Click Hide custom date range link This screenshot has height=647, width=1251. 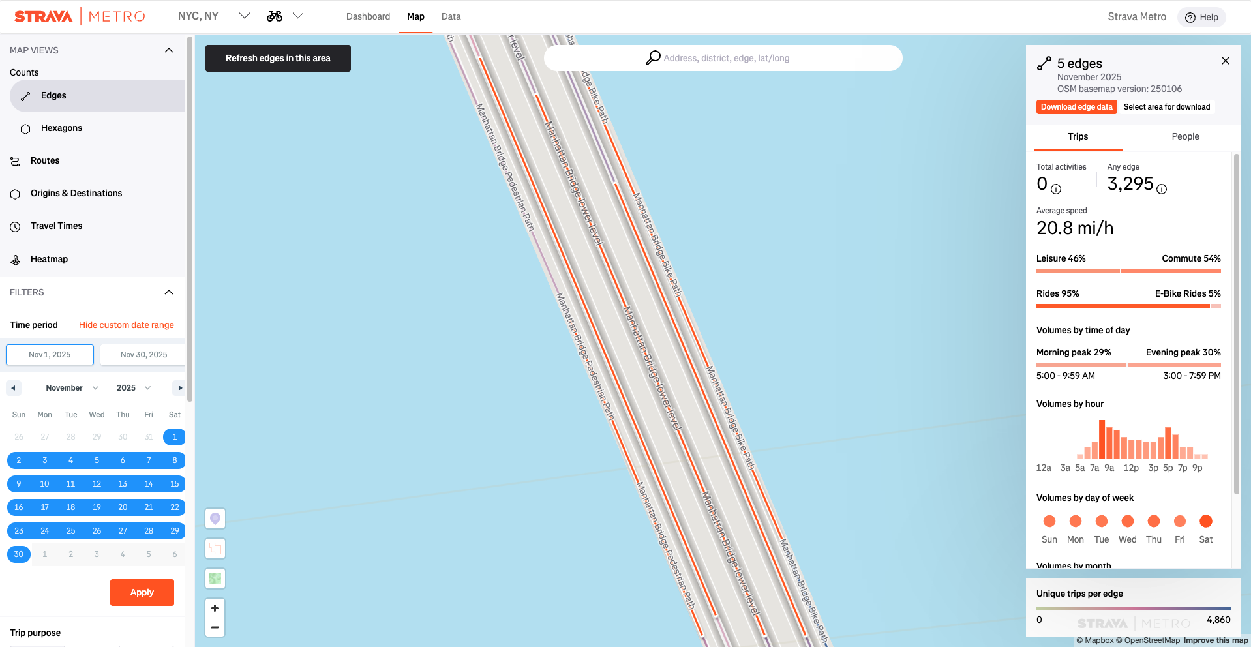pyautogui.click(x=127, y=325)
